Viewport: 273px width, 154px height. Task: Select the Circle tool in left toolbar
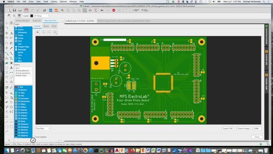click(x=7, y=127)
